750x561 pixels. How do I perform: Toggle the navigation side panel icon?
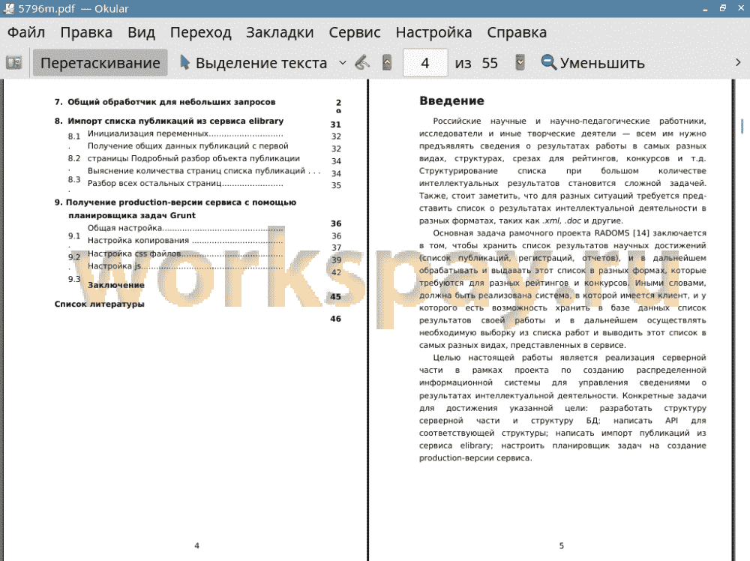click(13, 63)
